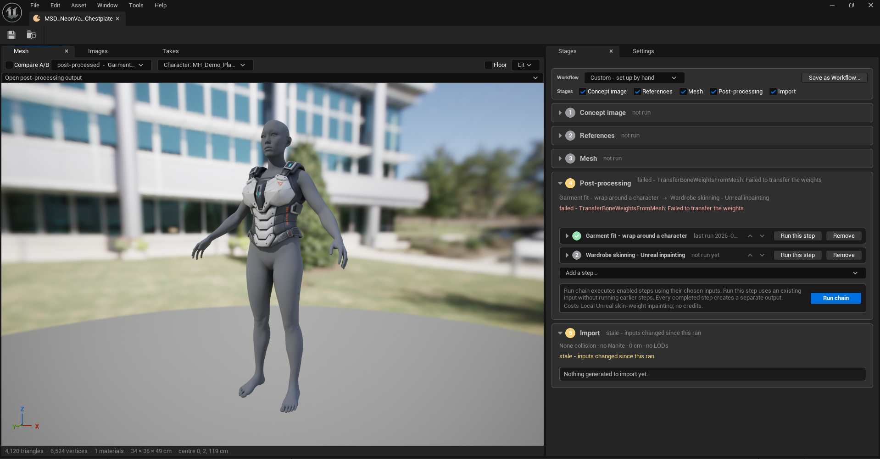Run this step for Wardrobe skinning
This screenshot has width=880, height=459.
tap(798, 255)
